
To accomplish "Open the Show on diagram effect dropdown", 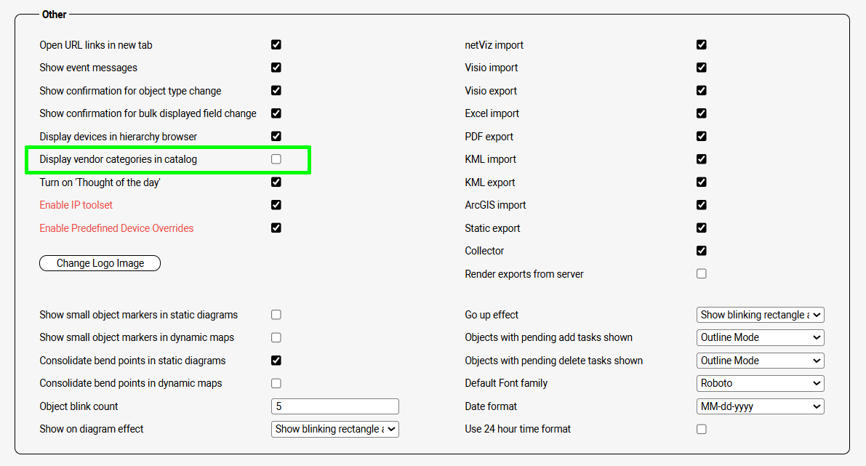I will (x=335, y=429).
